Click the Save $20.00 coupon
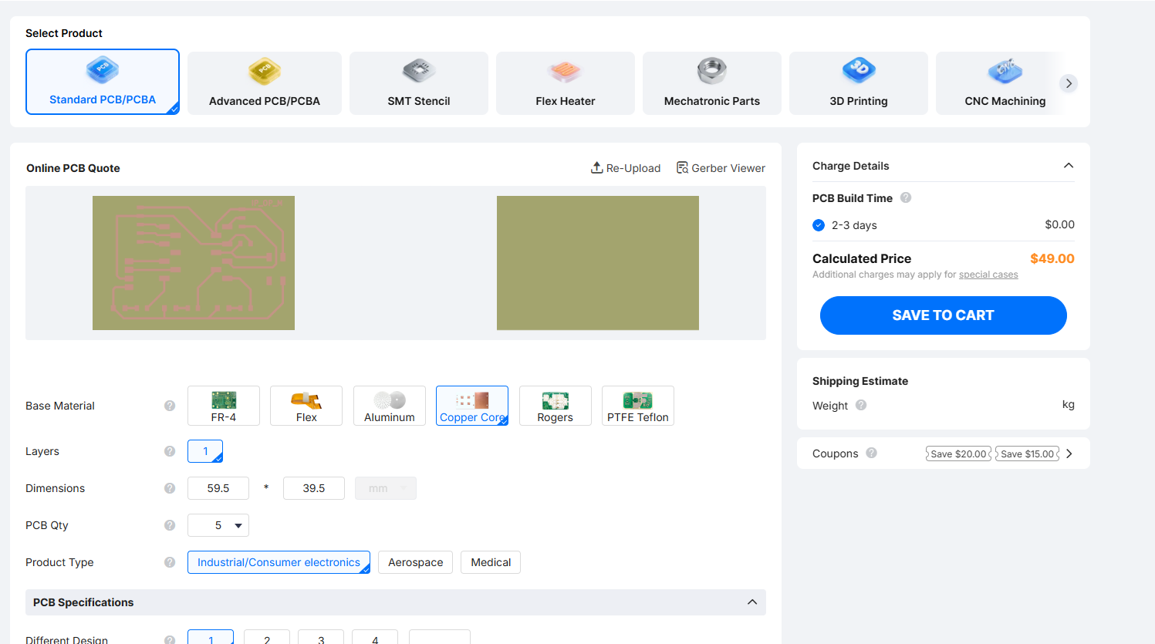The width and height of the screenshot is (1155, 644). pos(958,453)
